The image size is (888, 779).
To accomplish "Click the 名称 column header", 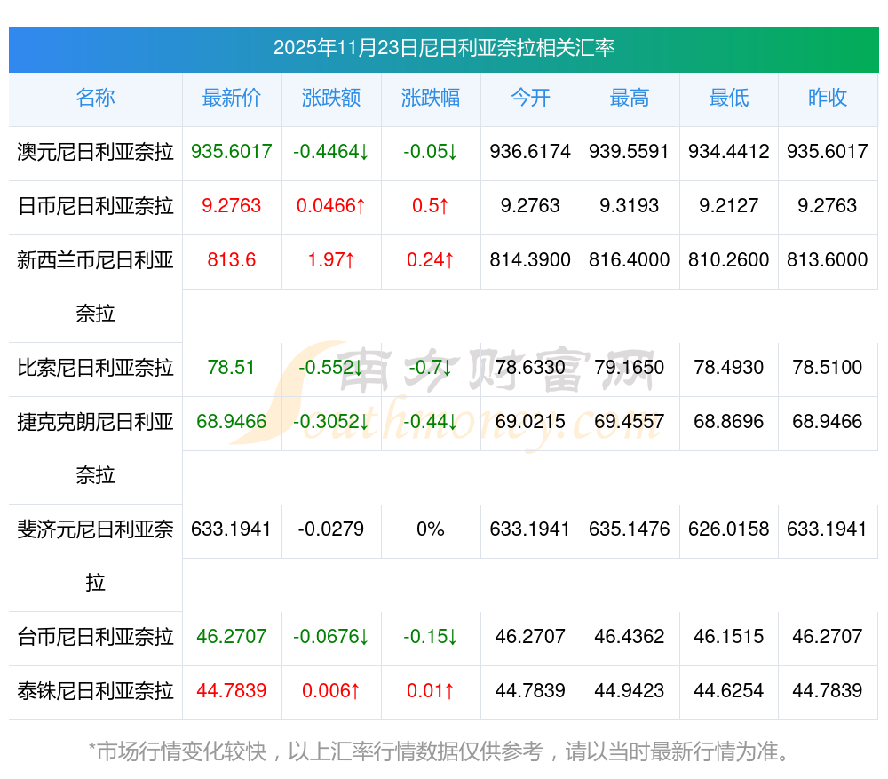I will coord(95,98).
